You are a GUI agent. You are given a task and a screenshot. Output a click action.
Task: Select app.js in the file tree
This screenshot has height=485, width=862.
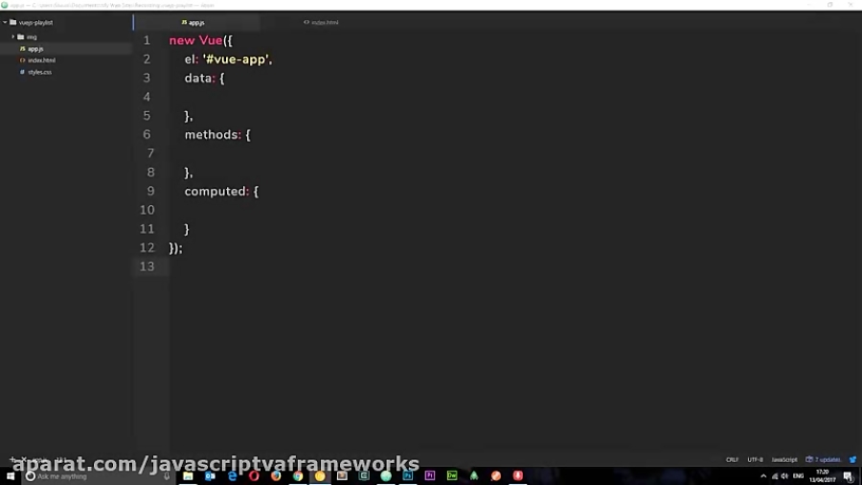click(x=34, y=49)
